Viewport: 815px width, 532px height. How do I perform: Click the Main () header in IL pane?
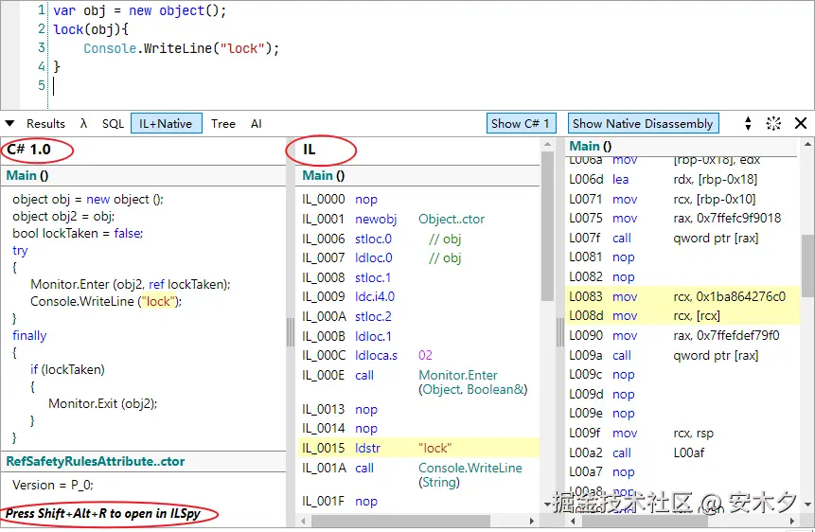(x=324, y=175)
